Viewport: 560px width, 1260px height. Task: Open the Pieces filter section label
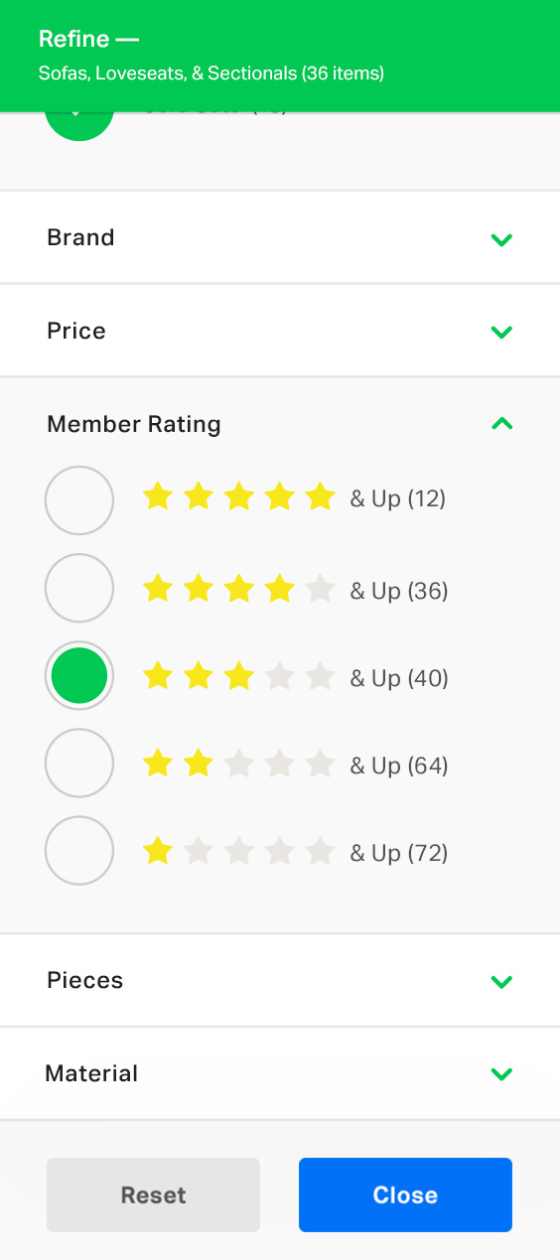[85, 980]
